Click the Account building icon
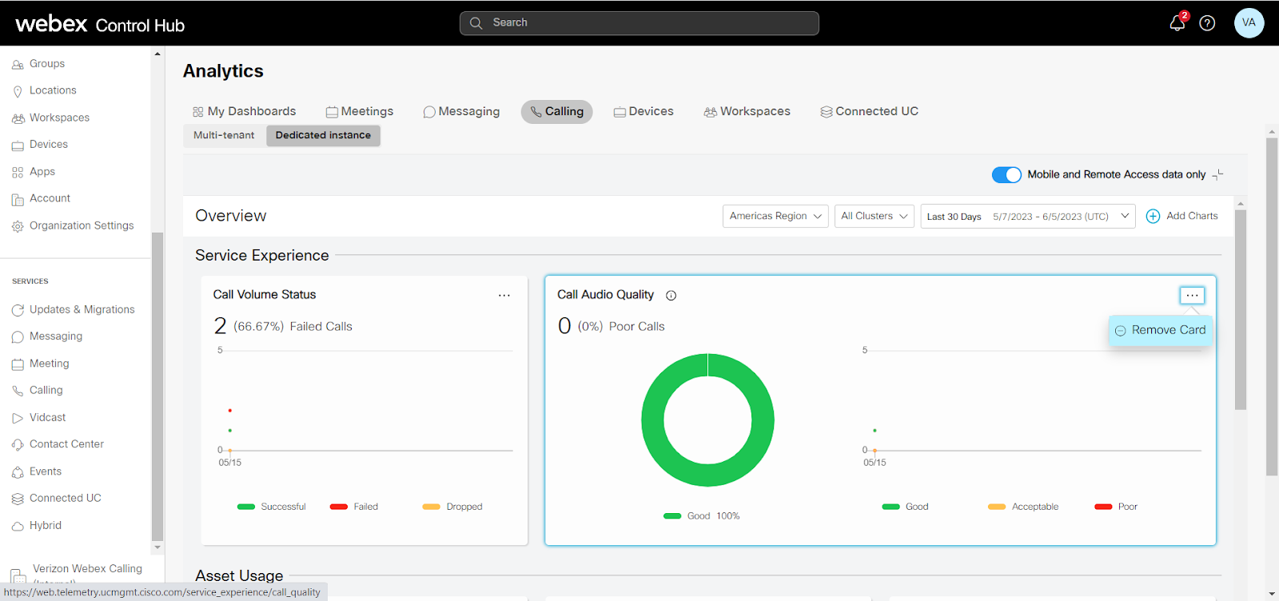1279x601 pixels. click(18, 199)
